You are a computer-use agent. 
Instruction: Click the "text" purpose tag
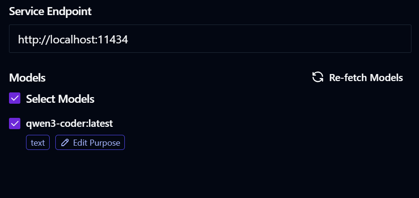tap(38, 143)
